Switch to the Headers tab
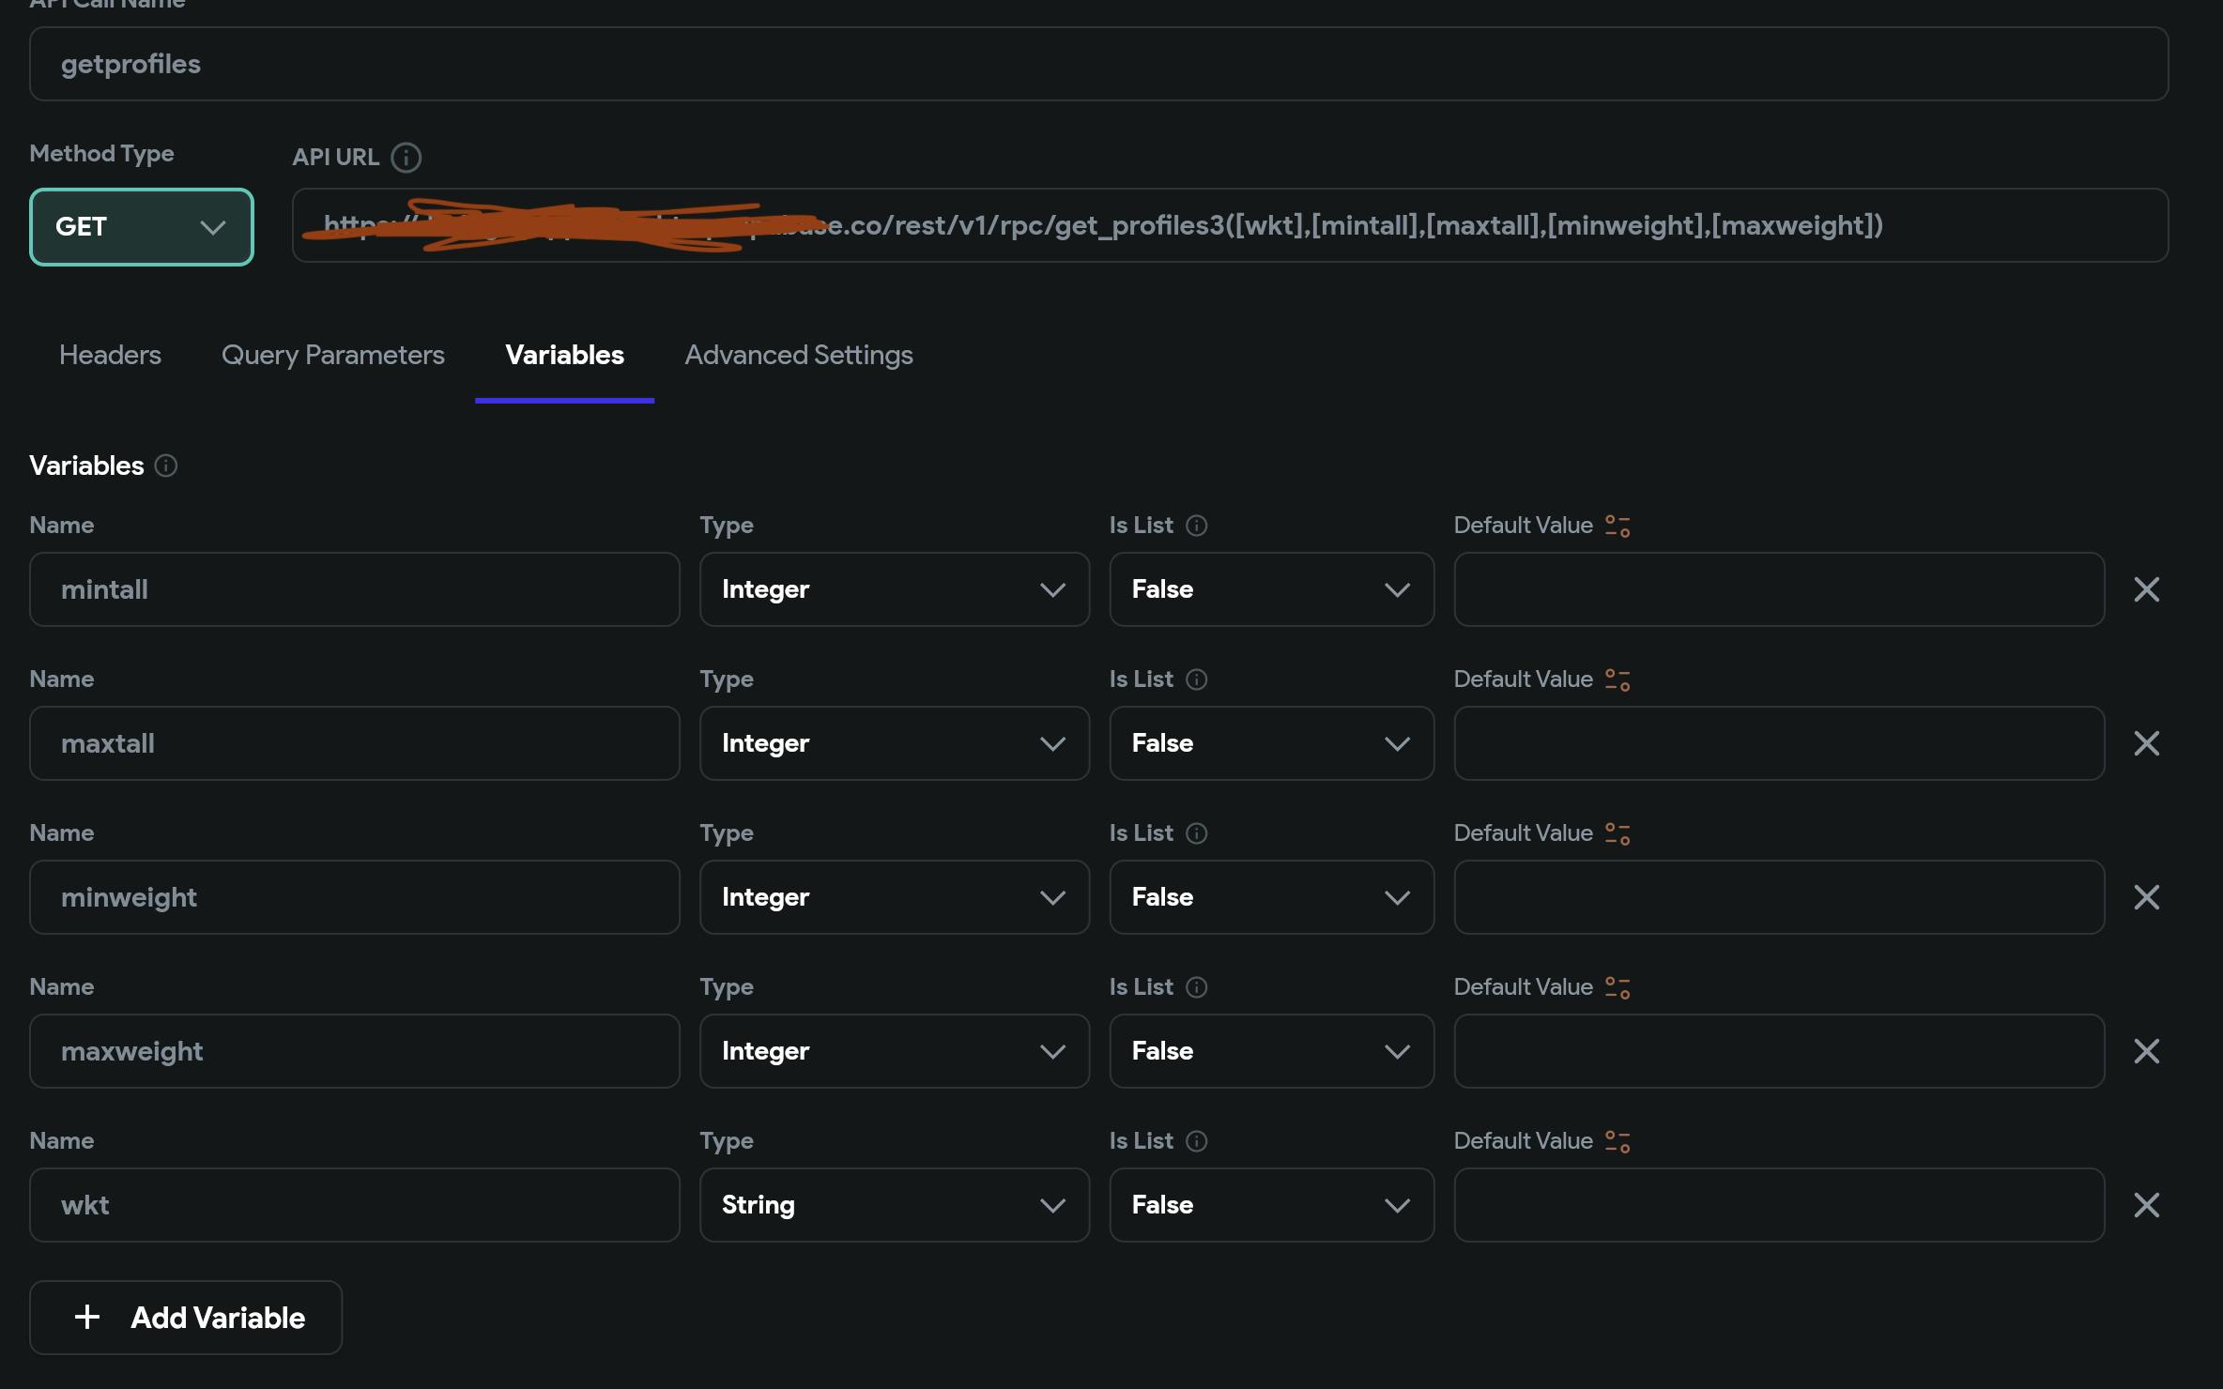Viewport: 2223px width, 1389px height. click(110, 355)
